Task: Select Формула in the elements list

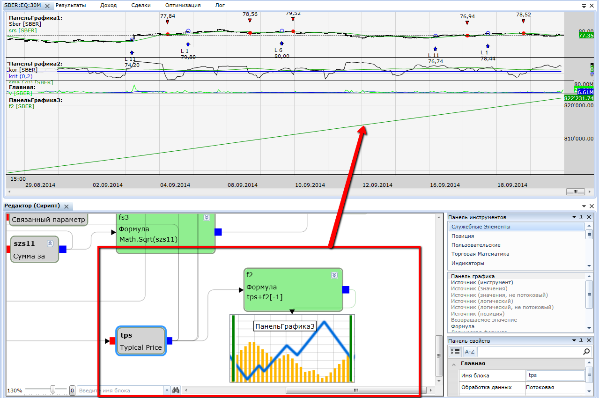Action: [462, 326]
